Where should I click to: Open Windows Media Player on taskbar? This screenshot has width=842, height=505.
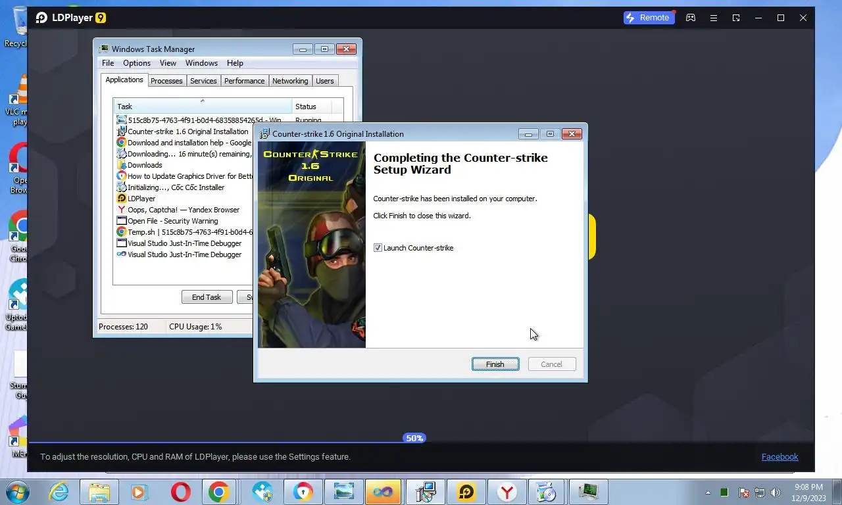click(x=139, y=492)
